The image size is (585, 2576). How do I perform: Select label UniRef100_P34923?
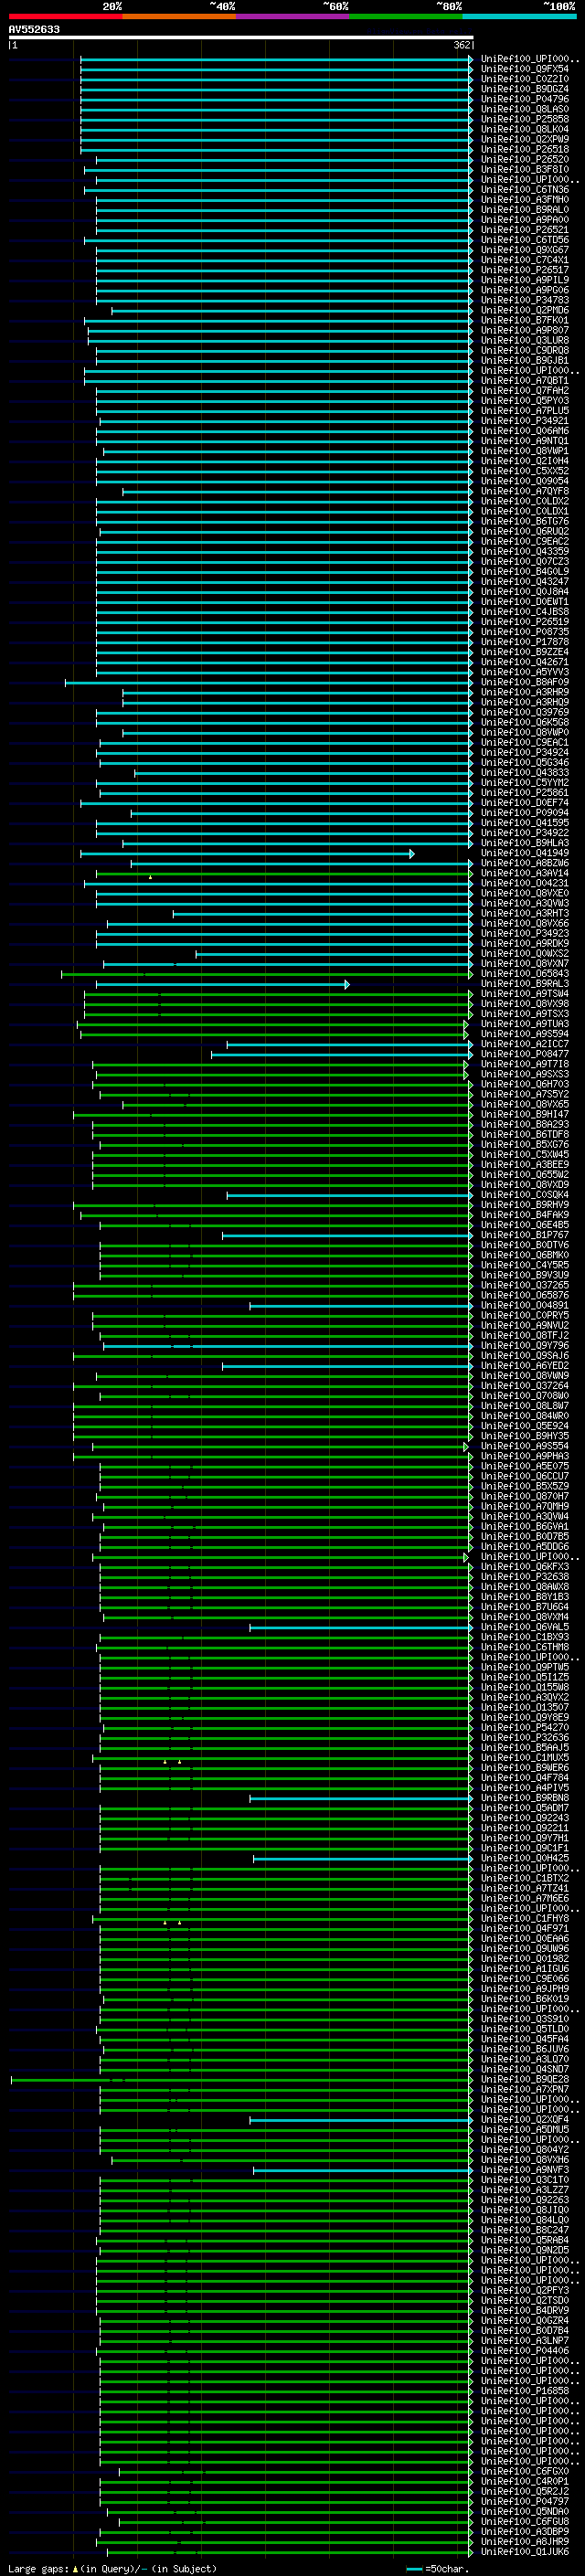coord(525,934)
